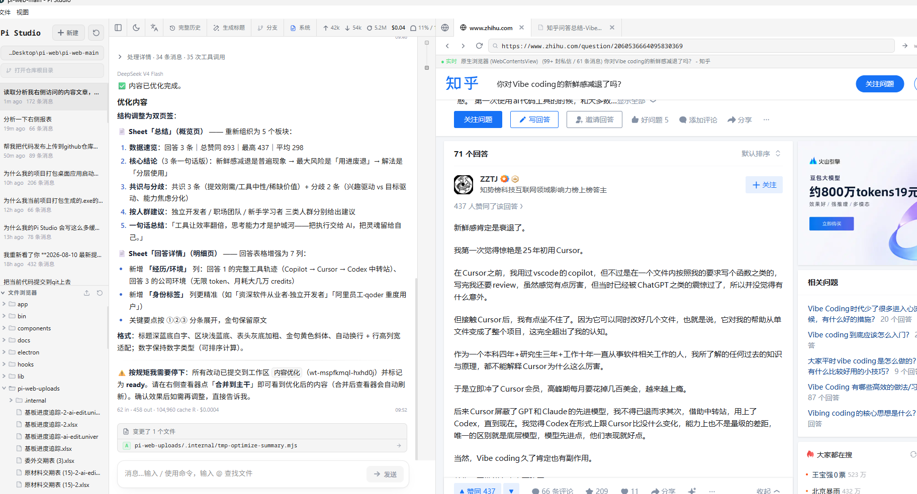Viewport: 917px width, 494px height.
Task: Click 添加评论 add comment
Action: tap(698, 119)
